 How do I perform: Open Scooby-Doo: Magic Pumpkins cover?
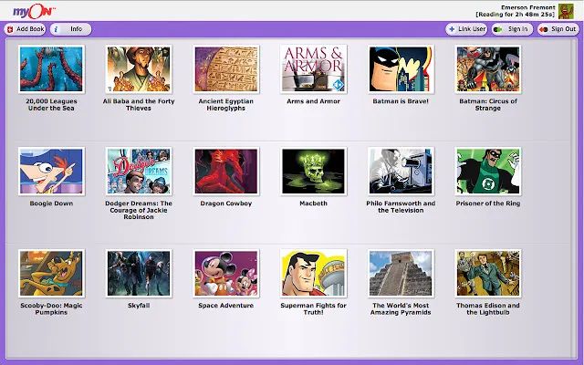pos(51,274)
